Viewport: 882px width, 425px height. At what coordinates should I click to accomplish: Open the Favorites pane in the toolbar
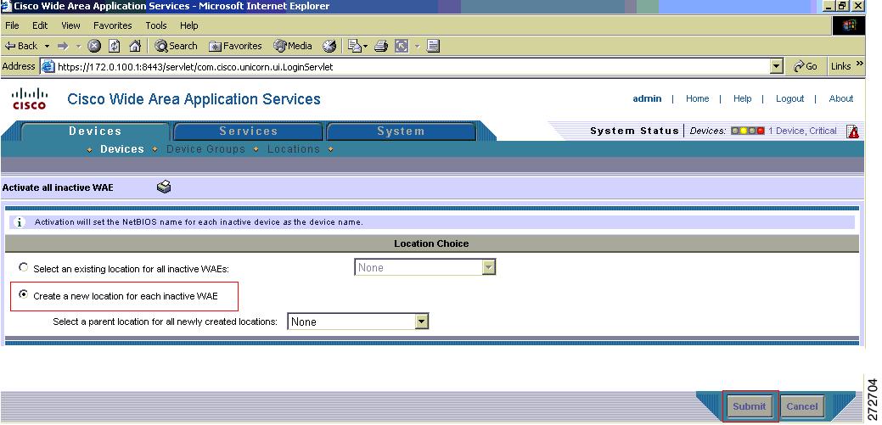[235, 46]
